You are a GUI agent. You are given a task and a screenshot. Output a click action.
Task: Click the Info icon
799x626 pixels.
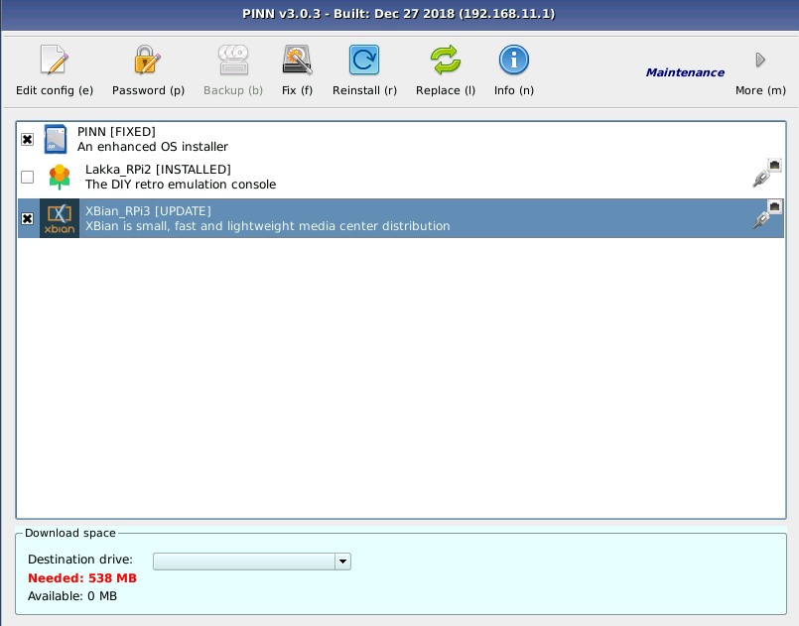click(513, 60)
